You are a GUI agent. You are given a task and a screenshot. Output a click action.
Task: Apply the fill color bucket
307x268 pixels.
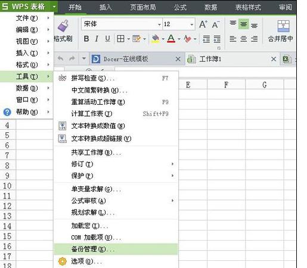coord(156,39)
